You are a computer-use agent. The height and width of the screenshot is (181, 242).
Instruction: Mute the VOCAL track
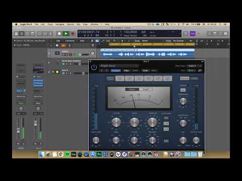coord(64,54)
